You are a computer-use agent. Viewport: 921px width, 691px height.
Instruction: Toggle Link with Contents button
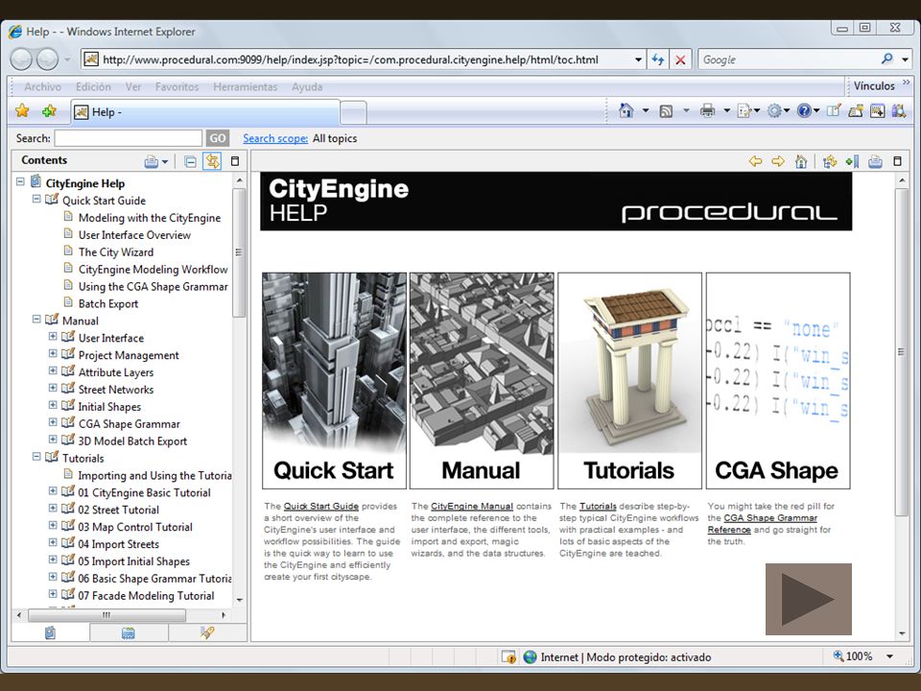(212, 161)
